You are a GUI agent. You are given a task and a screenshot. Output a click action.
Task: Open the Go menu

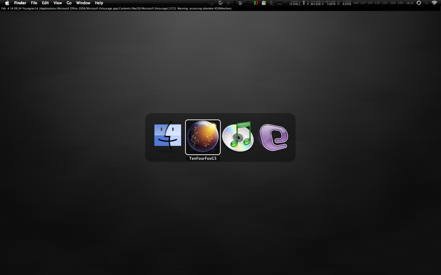coord(69,3)
